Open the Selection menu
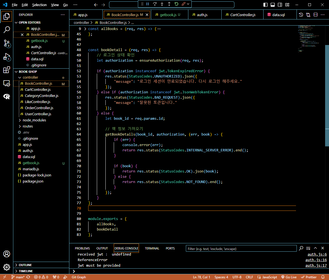 coord(39,5)
